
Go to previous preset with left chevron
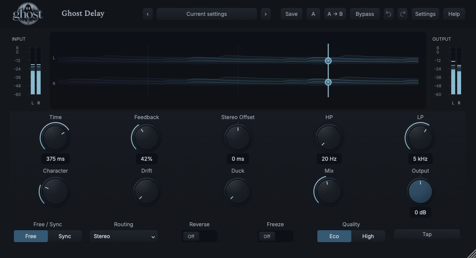(x=148, y=14)
